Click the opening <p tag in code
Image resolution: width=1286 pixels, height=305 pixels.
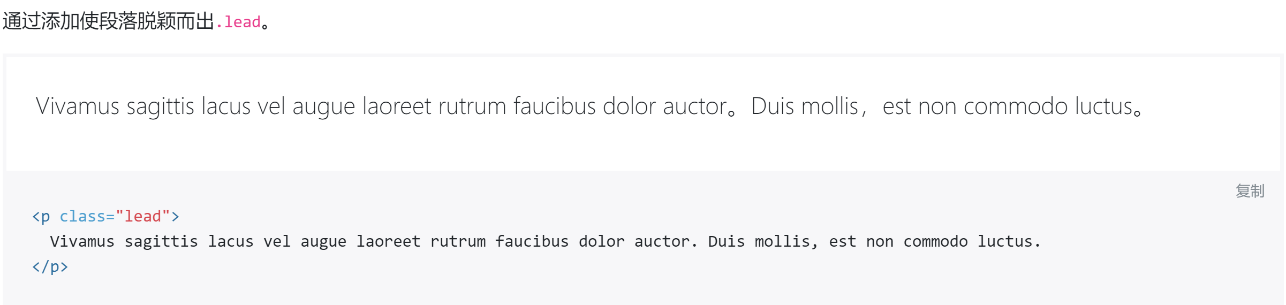pyautogui.click(x=41, y=216)
